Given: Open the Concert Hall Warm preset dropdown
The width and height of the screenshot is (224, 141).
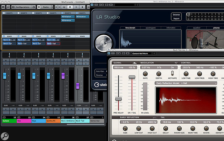Looking at the screenshot, I should tap(142, 53).
